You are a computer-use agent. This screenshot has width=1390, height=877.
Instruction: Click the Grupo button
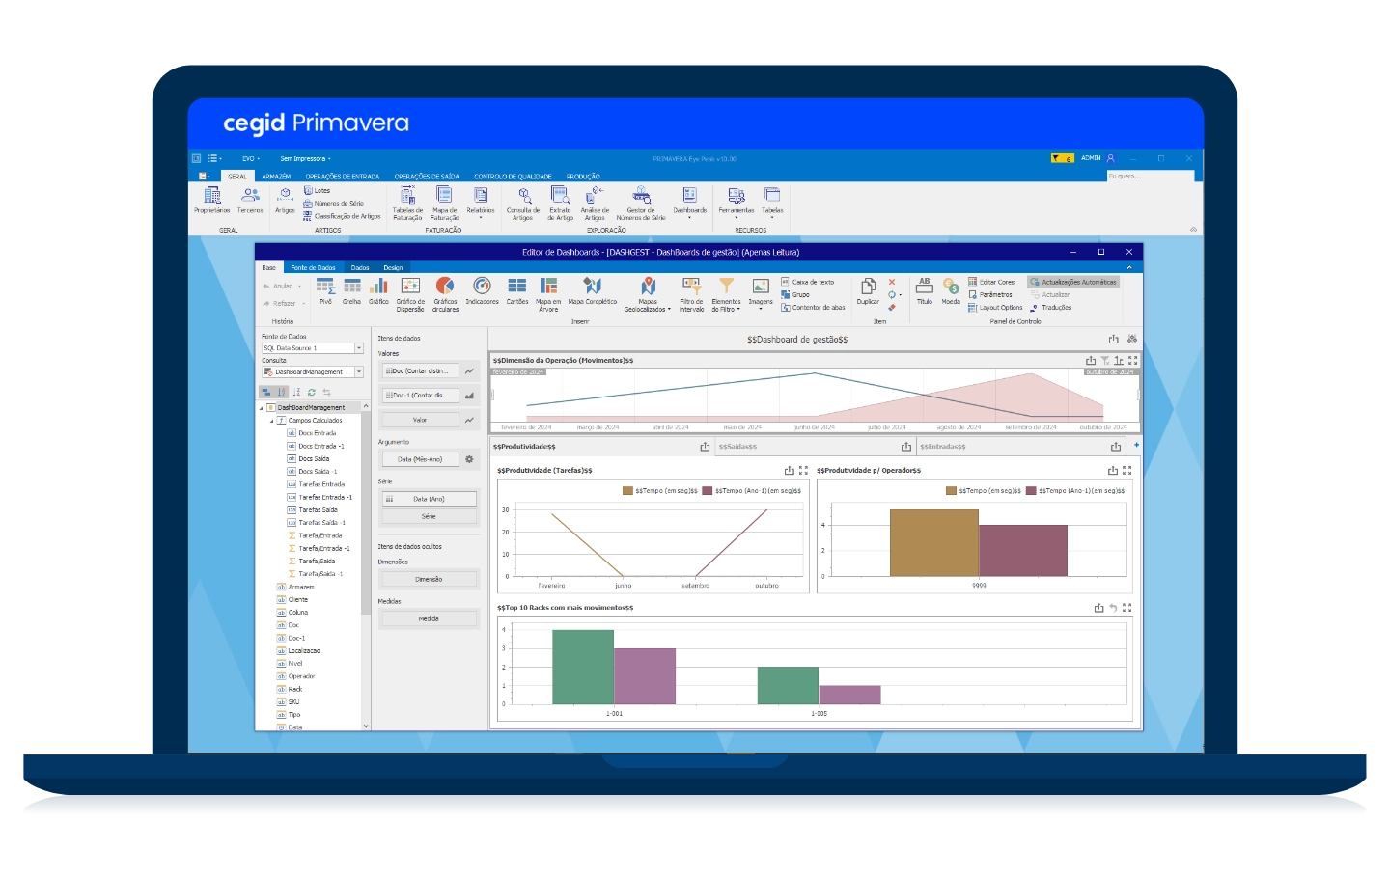point(795,294)
